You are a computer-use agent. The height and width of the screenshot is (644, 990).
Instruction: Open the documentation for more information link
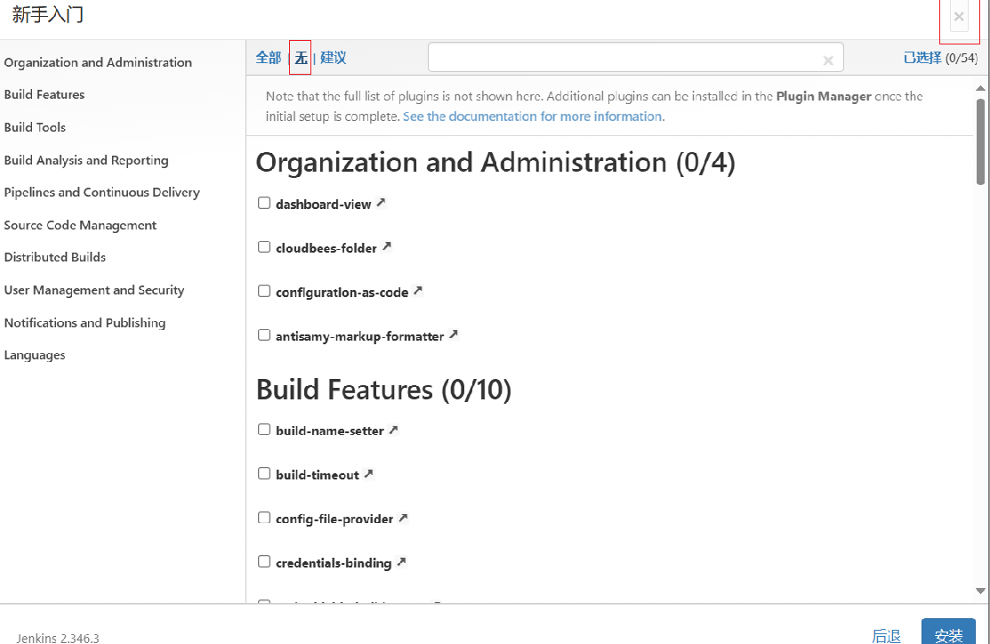[x=532, y=117]
